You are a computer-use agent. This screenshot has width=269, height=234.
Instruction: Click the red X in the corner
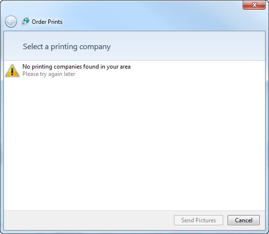(x=254, y=5)
